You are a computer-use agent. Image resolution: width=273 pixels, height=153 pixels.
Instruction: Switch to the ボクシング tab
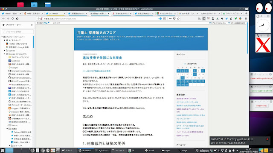click(x=232, y=13)
